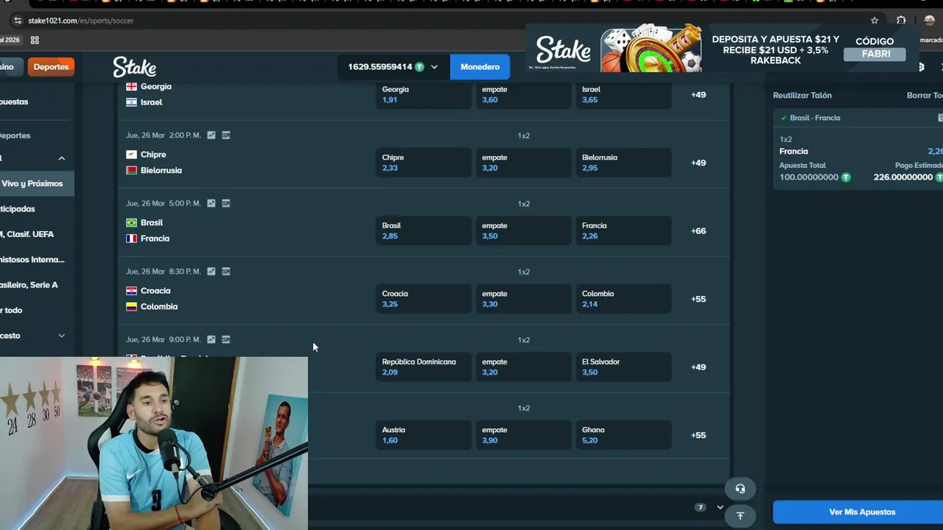
Task: Open stats chart icon for 9:00 P.M. match
Action: coord(211,339)
